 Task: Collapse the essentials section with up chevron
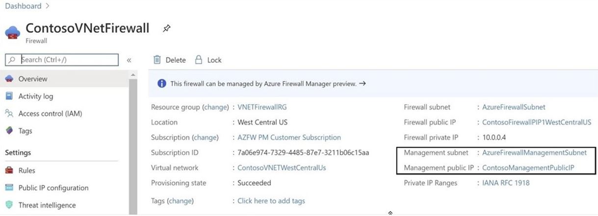point(390,213)
